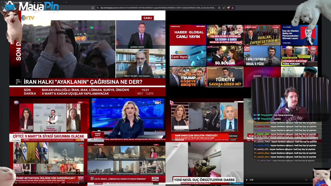This screenshot has height=186, width=331.
Task: Click the 'Hani Emekliler Devletin Yüküydü?' stream
Action: point(205,120)
